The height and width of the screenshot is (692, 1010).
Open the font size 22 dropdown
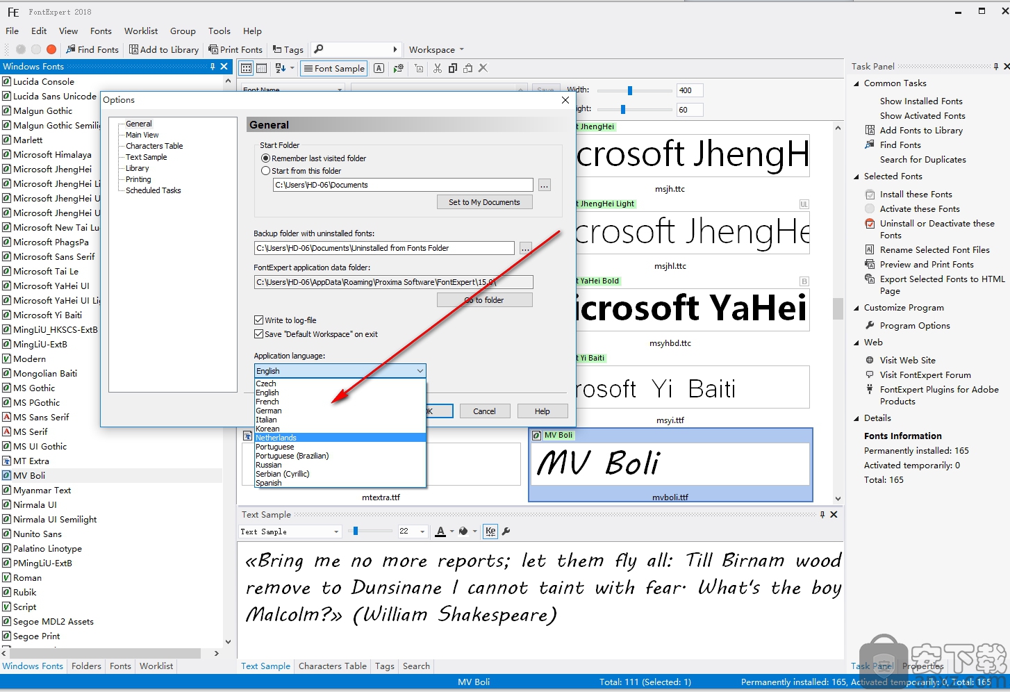click(422, 532)
